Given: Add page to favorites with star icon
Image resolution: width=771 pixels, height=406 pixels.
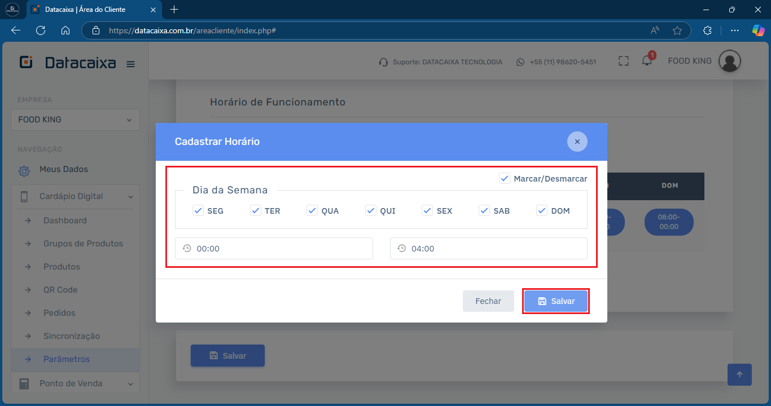Looking at the screenshot, I should click(677, 30).
